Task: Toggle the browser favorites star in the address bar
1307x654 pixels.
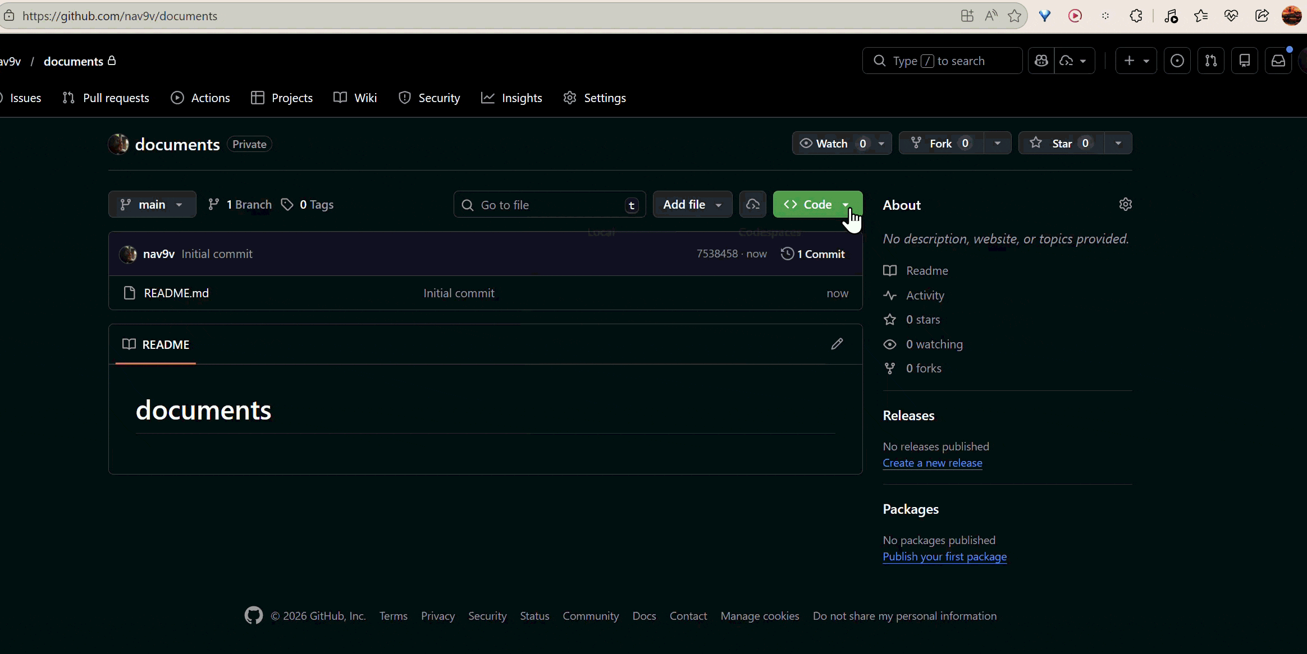Action: pos(1015,16)
